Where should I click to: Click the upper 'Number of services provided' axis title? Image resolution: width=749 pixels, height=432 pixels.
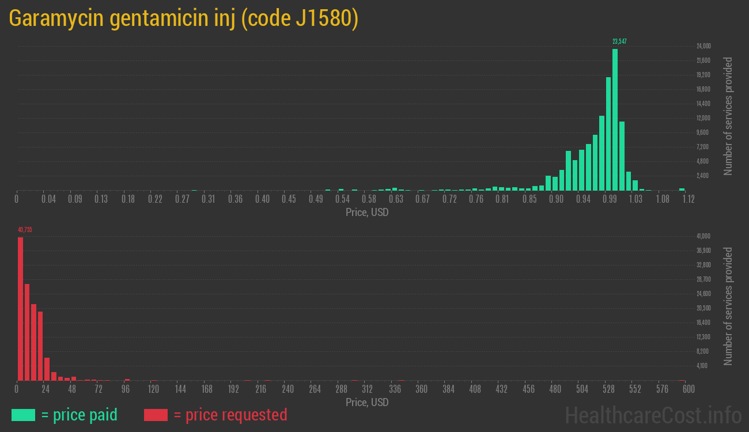click(x=728, y=116)
